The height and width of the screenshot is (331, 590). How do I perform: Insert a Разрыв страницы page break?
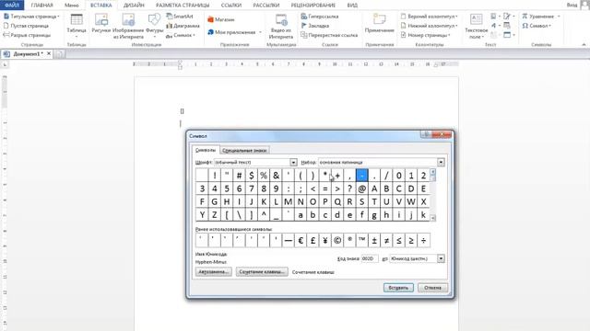coord(27,35)
